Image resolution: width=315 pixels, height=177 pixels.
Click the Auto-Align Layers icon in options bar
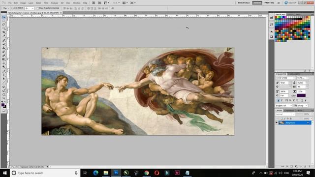(x=113, y=8)
